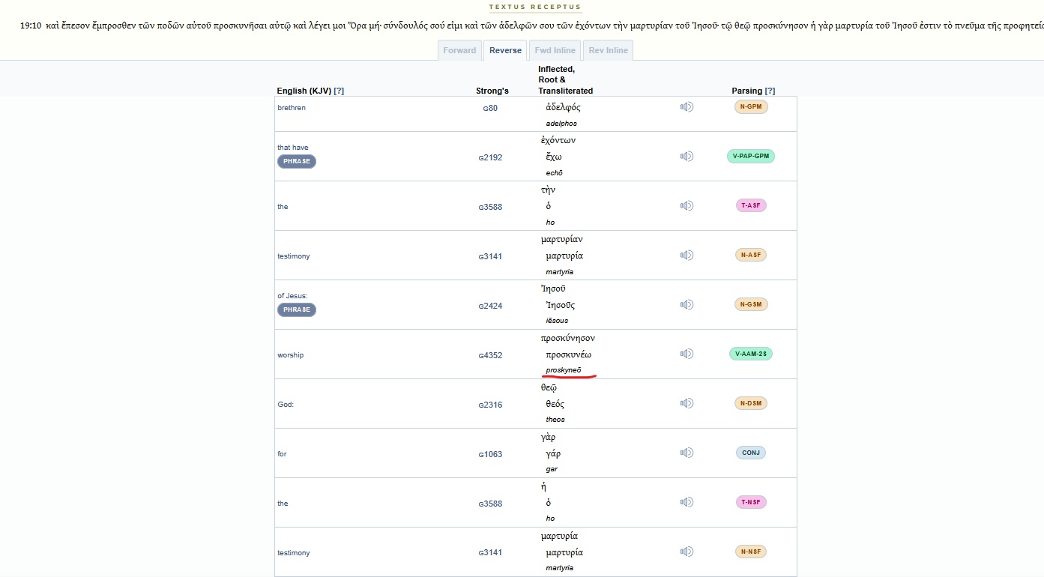This screenshot has width=1044, height=577.
Task: Play the speaker icon in the N-ASF row
Action: [687, 256]
